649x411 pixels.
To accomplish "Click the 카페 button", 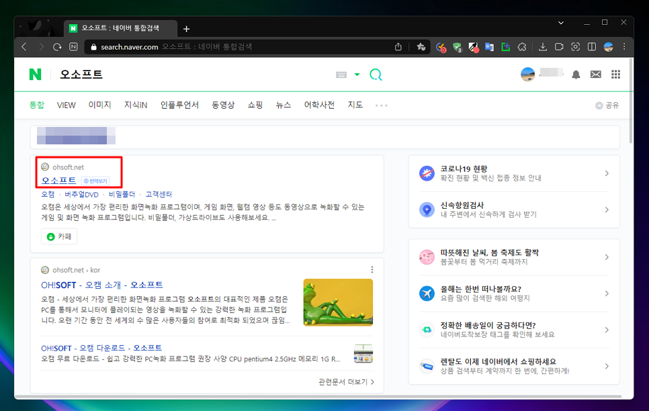I will [x=59, y=236].
